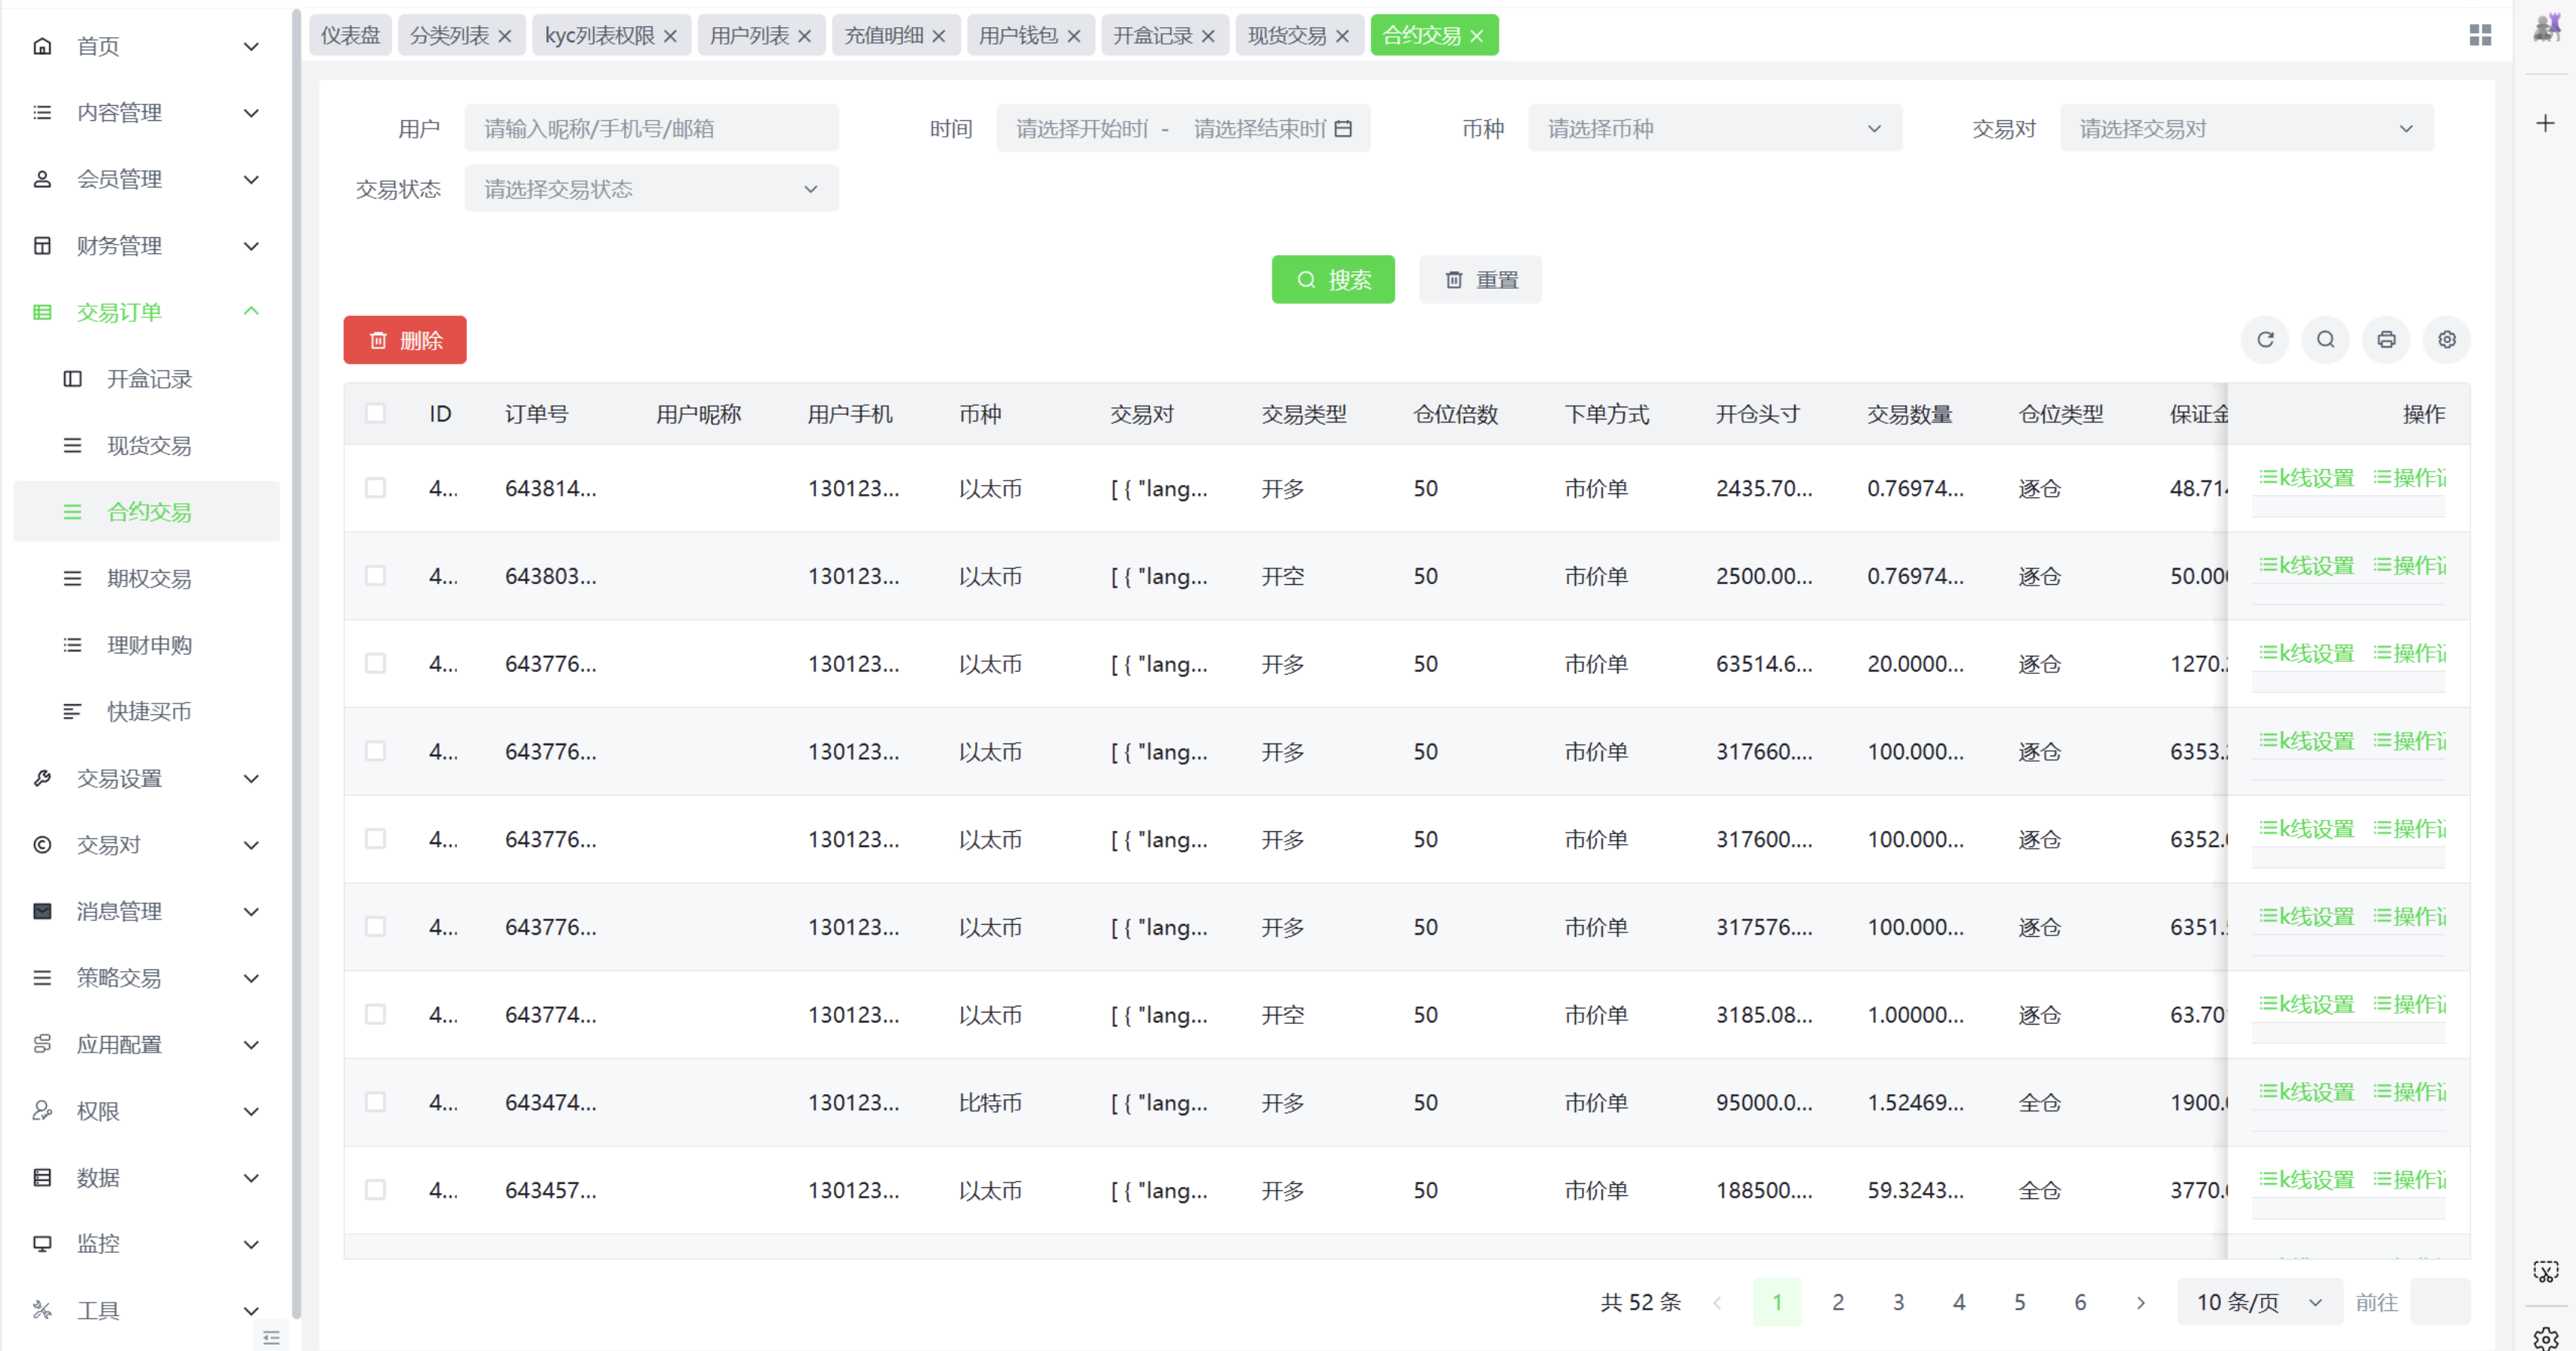Open the 10条/页 page size dropdown

[x=2258, y=1302]
